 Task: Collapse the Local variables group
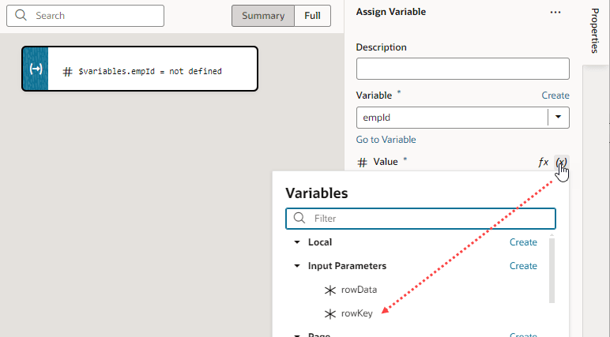click(x=297, y=242)
